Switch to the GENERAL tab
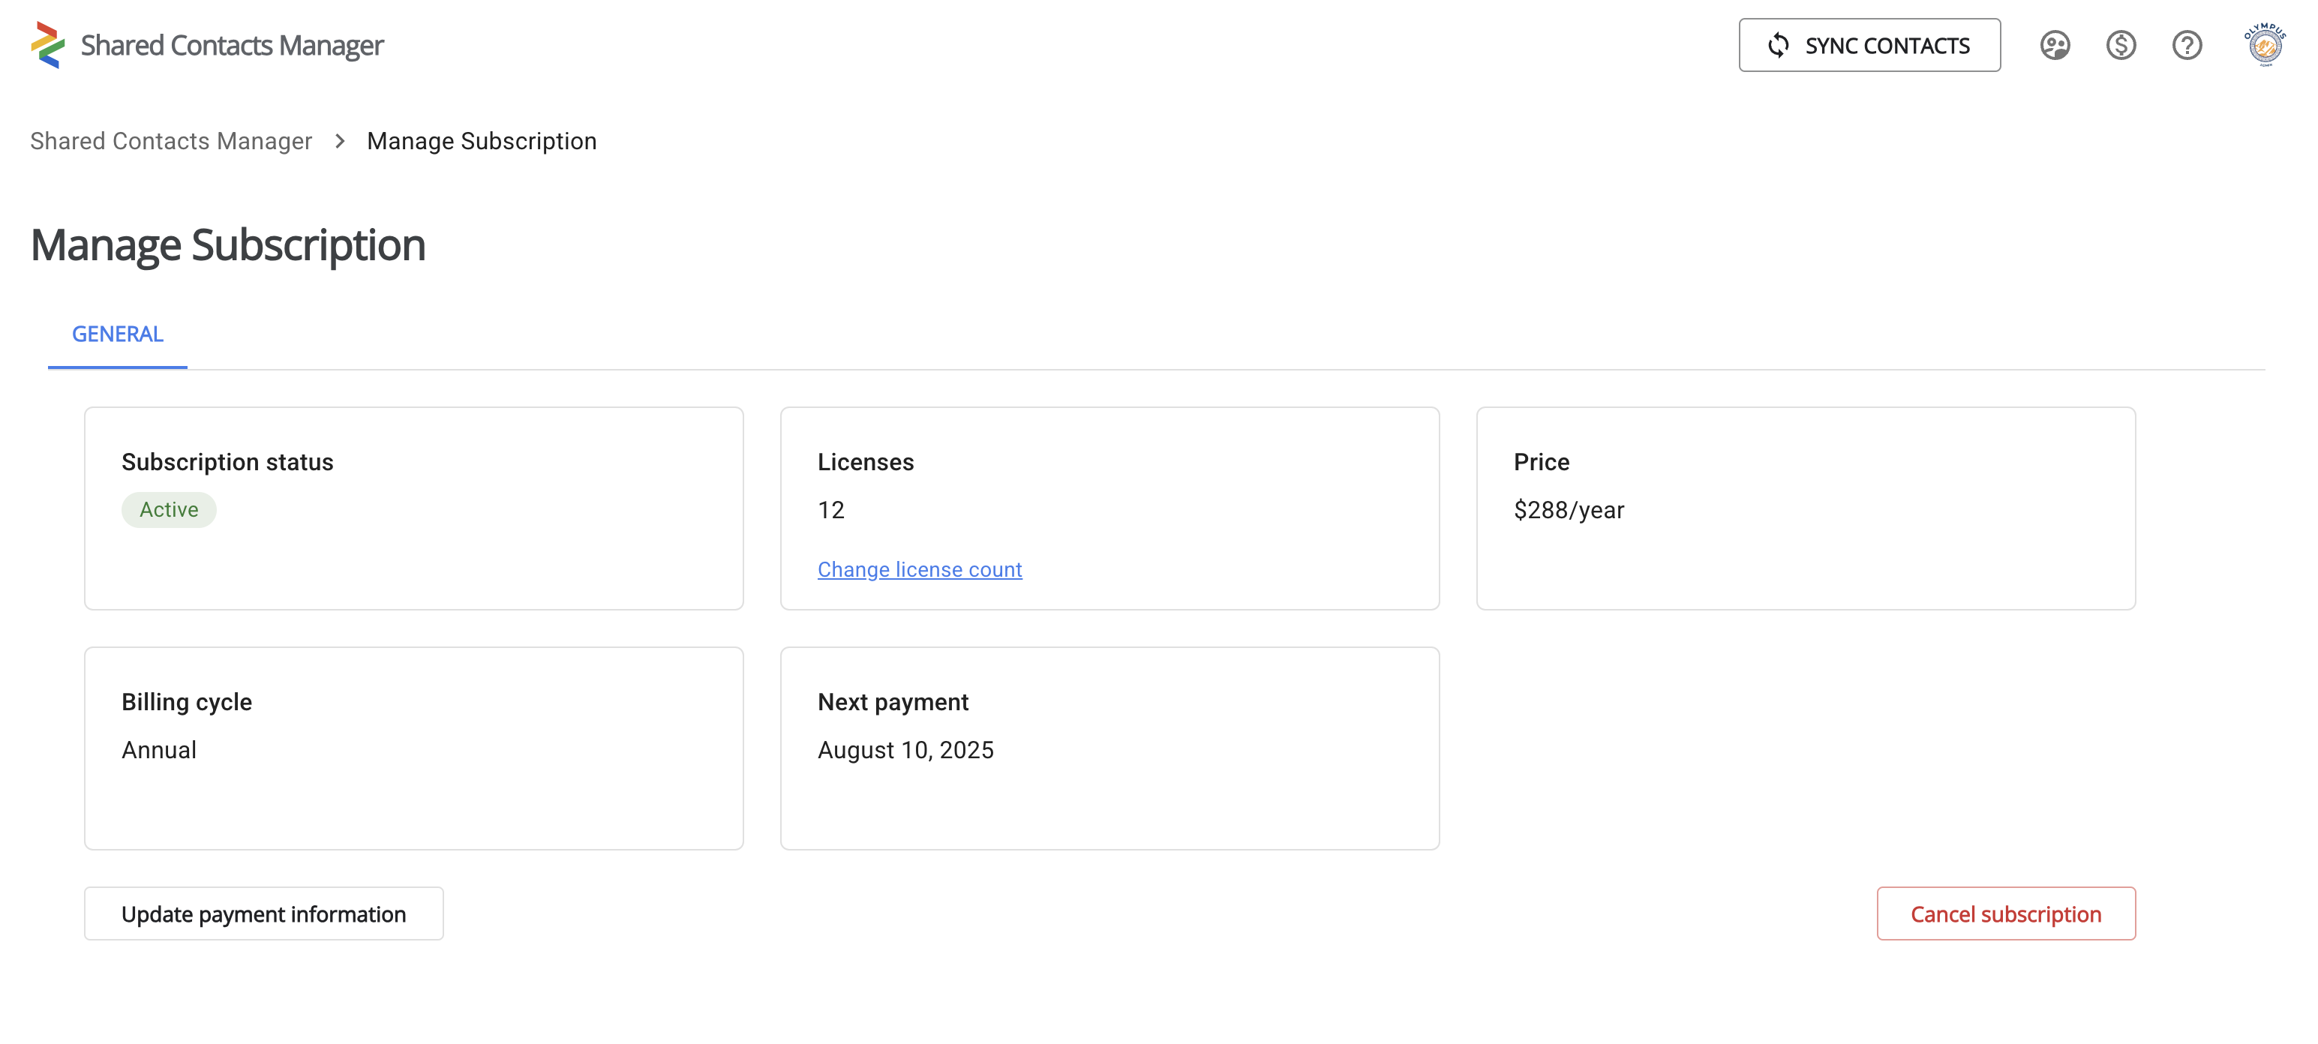This screenshot has height=1044, width=2318. pyautogui.click(x=117, y=334)
